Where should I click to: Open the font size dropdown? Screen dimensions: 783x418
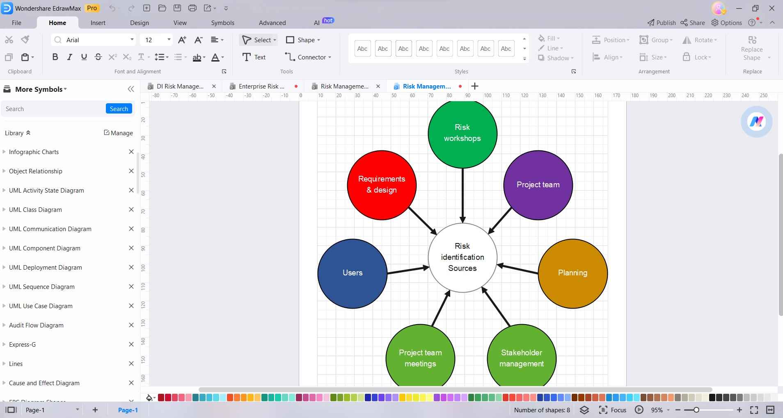[x=169, y=40]
